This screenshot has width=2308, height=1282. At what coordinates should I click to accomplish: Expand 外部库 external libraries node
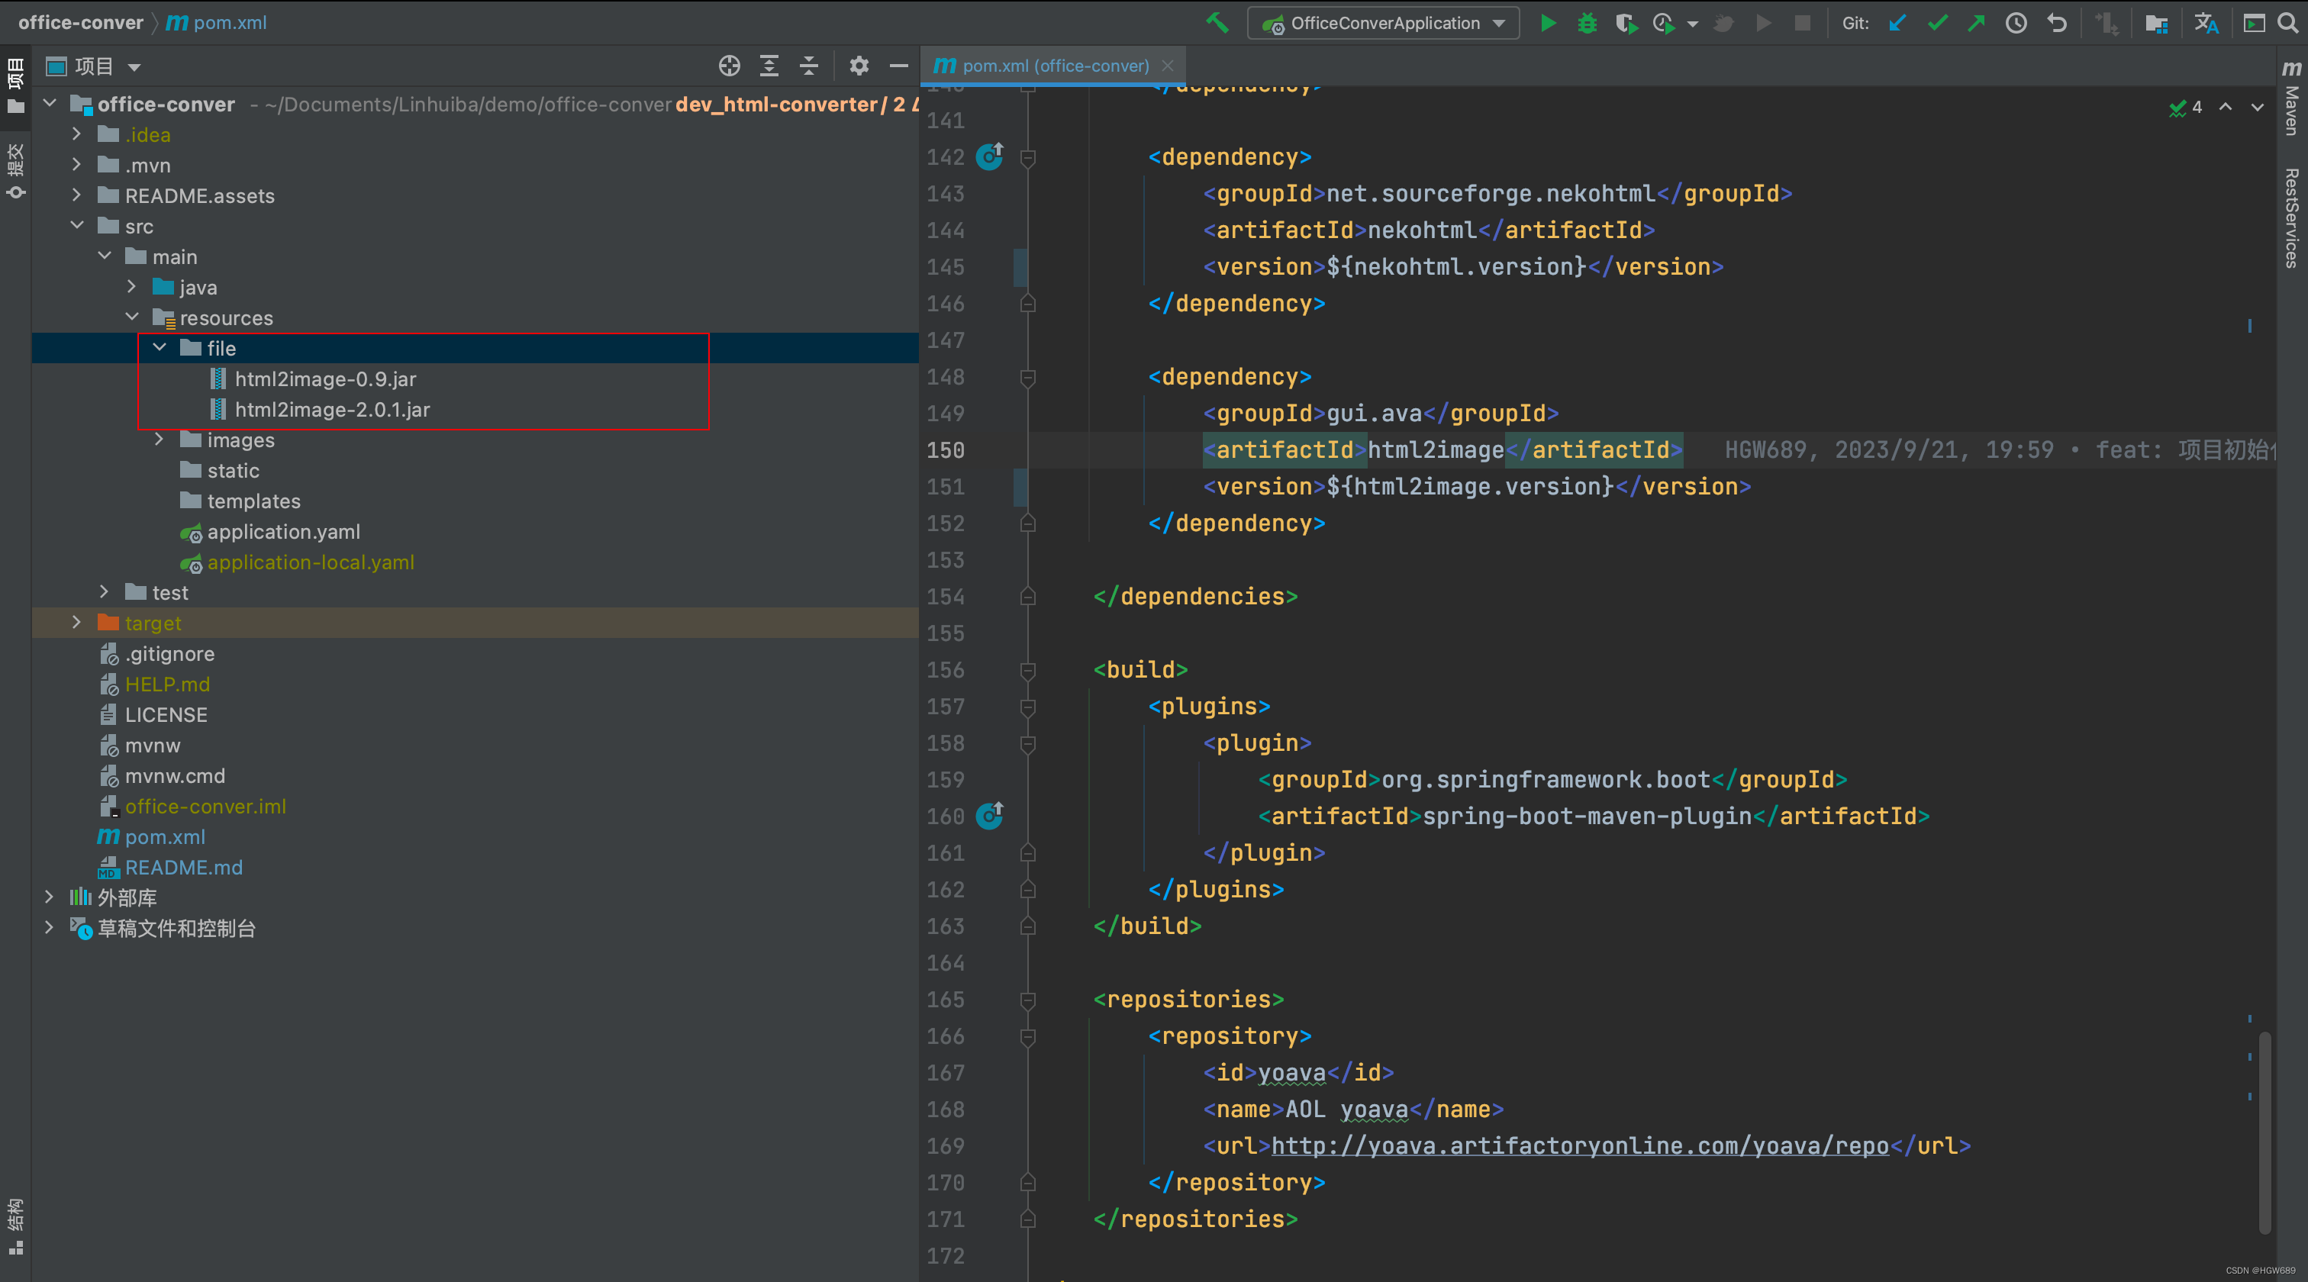pyautogui.click(x=50, y=897)
